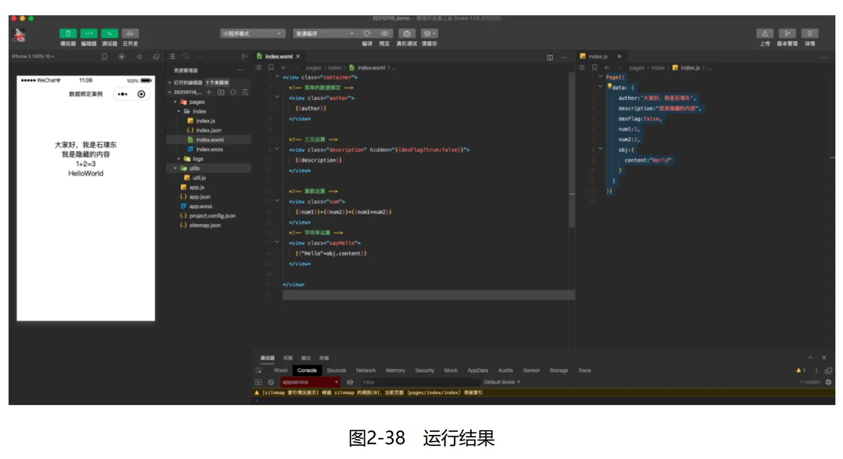Open the appservice context dropdown

click(x=310, y=382)
